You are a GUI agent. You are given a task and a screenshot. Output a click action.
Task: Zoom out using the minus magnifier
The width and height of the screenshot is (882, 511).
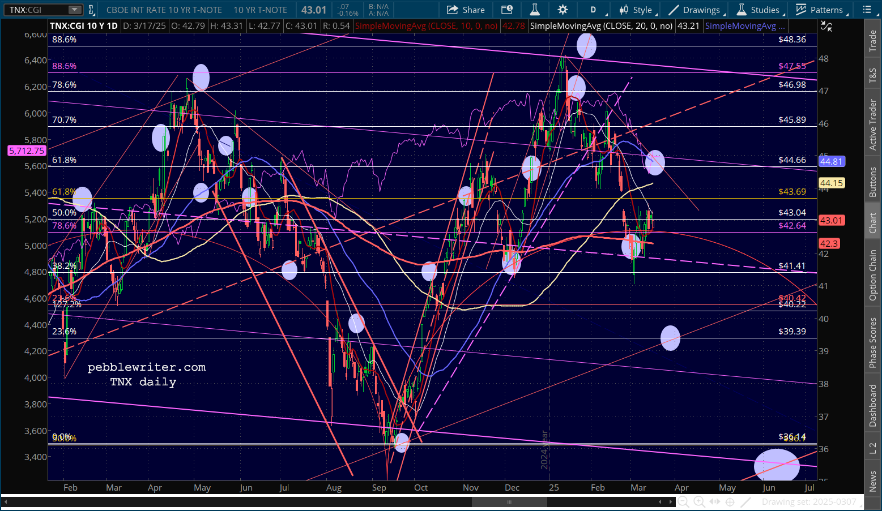(x=683, y=502)
